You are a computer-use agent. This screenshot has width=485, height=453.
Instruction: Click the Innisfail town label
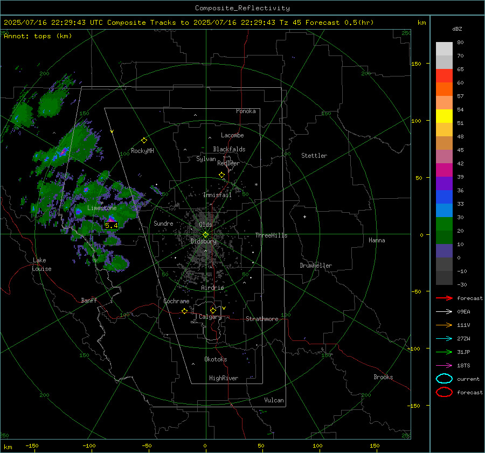click(217, 195)
